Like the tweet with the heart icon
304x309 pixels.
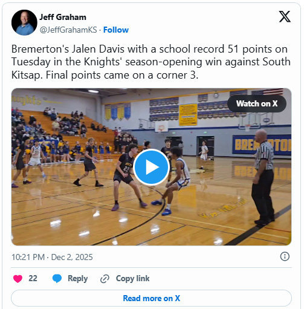click(18, 279)
